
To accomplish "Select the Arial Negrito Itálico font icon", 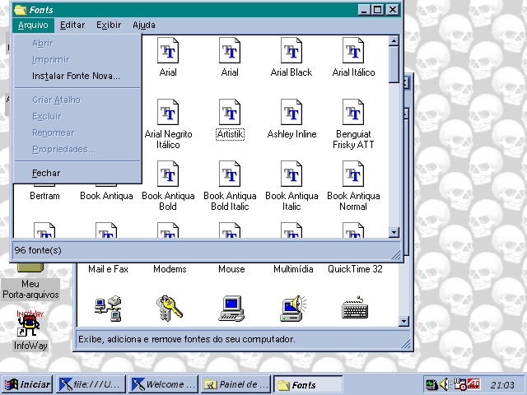I will coord(168,112).
